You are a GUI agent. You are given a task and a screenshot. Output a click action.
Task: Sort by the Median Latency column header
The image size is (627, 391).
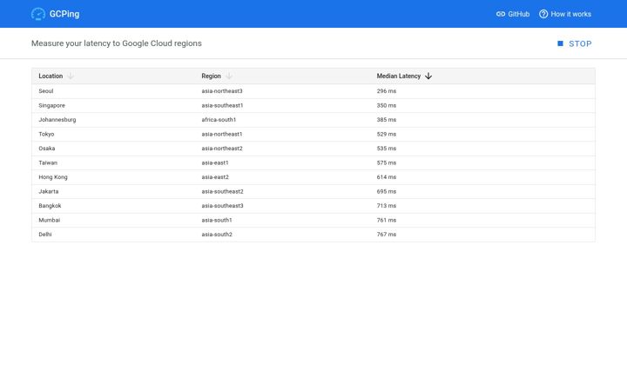pos(399,76)
